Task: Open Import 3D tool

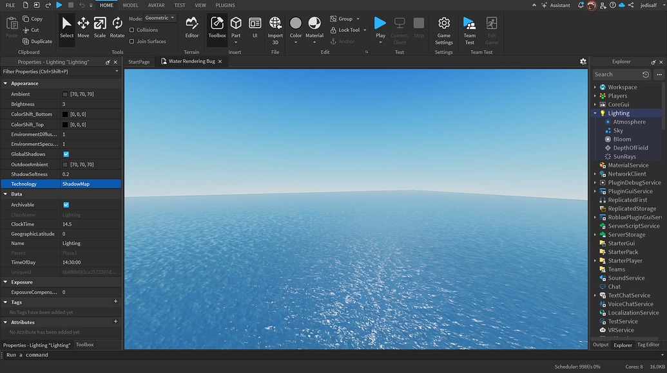Action: tap(275, 31)
